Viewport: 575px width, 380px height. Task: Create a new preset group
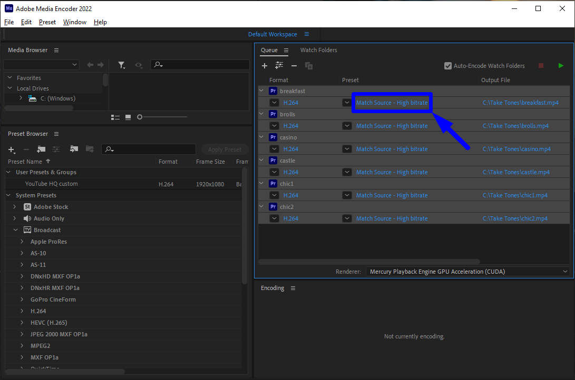(x=41, y=149)
